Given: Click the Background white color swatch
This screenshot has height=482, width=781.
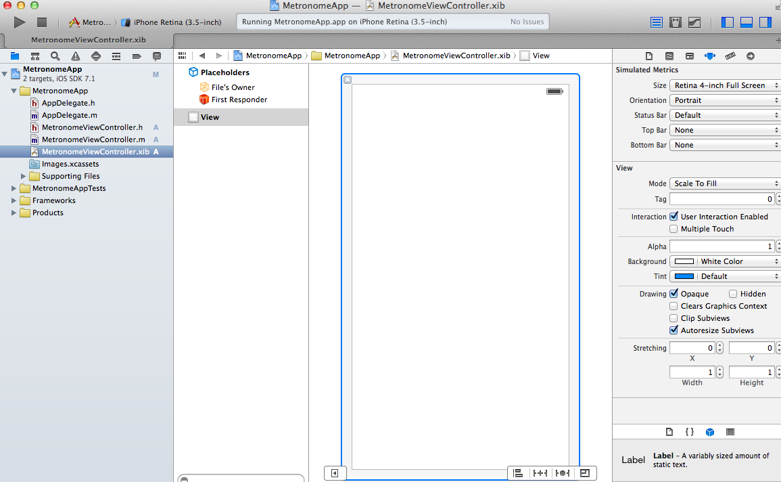Looking at the screenshot, I should (x=684, y=261).
